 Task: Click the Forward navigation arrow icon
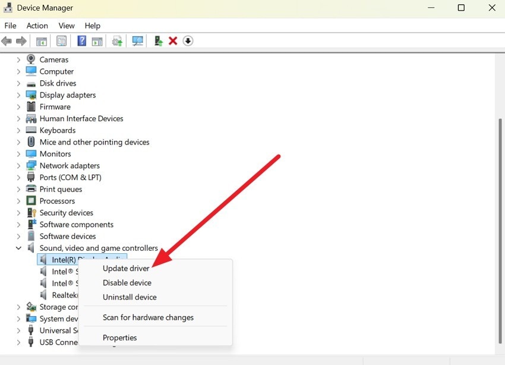point(22,40)
